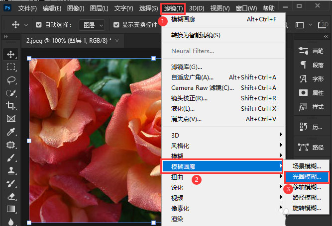Select 移轴模糊... in submenu
This screenshot has width=332, height=226.
click(307, 187)
